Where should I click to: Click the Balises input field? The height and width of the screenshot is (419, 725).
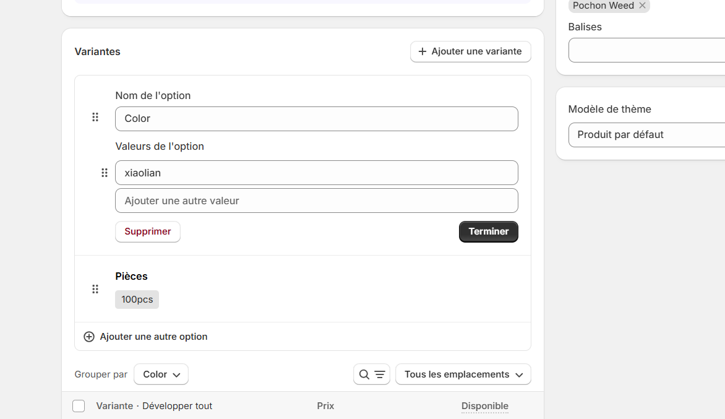point(646,50)
